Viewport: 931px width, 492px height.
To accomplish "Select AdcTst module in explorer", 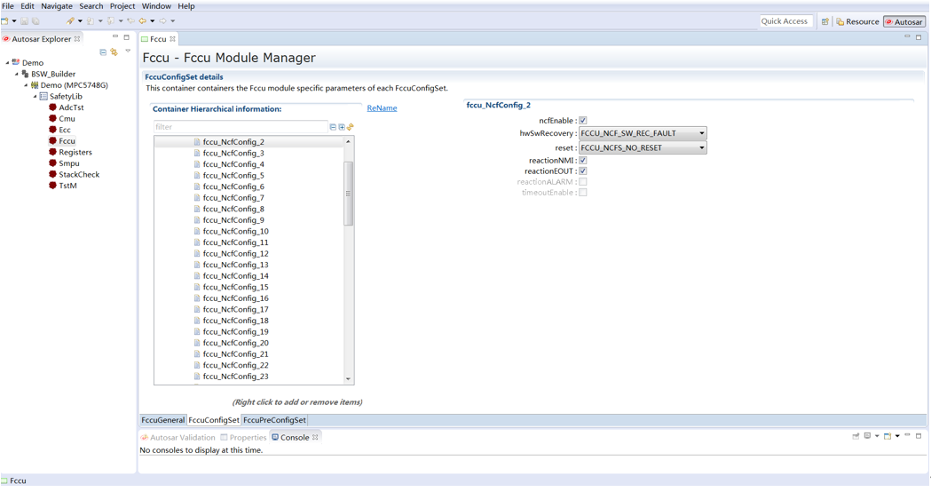I will 71,107.
